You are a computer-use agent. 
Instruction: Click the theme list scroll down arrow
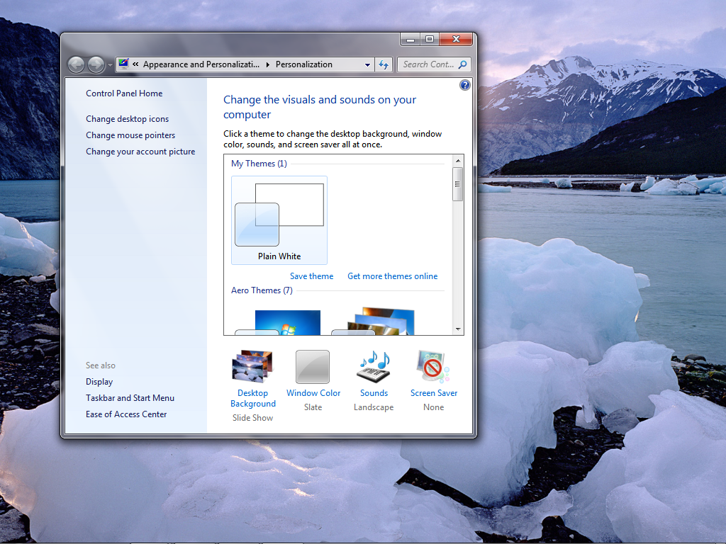(458, 329)
